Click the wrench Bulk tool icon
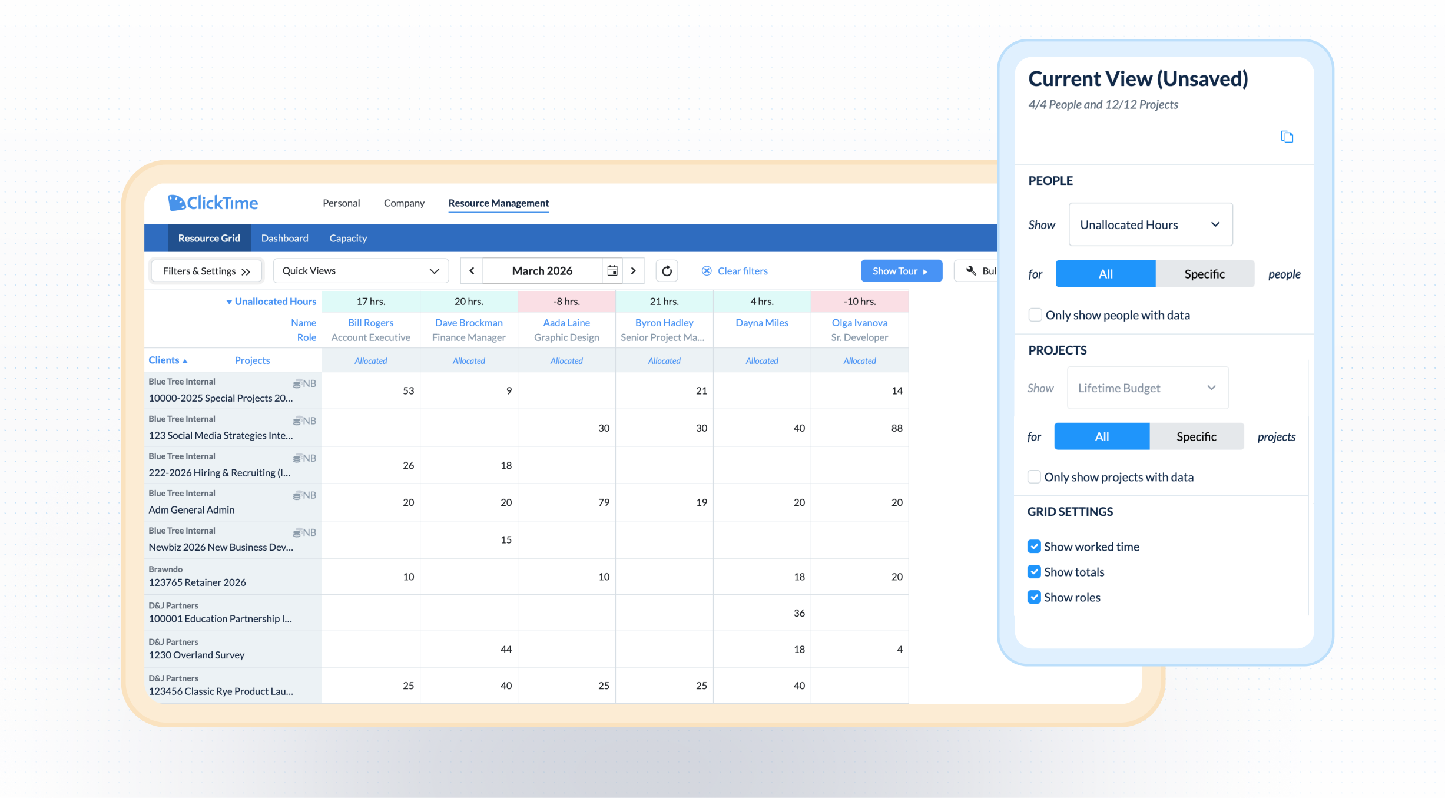Screen dimensions: 1445x798 (x=972, y=271)
